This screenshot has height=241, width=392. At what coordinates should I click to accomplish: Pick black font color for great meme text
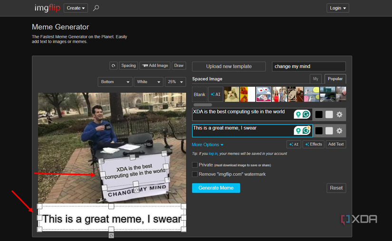(x=319, y=131)
